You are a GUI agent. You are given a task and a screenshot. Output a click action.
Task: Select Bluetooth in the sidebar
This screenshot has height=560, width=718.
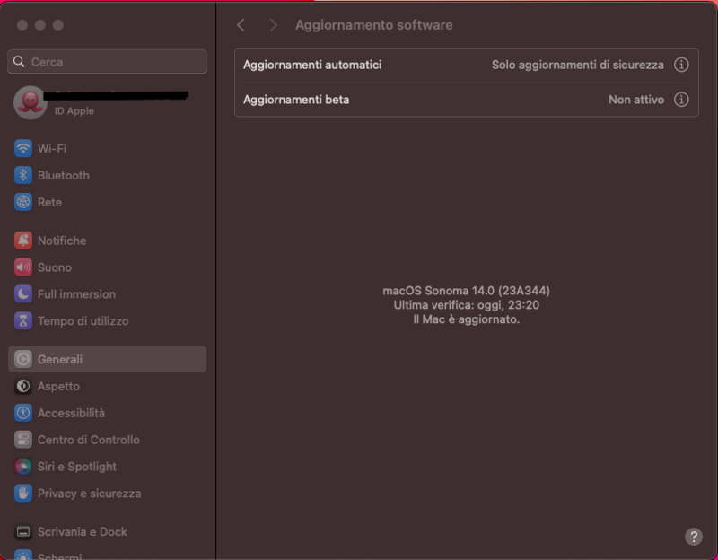(x=107, y=175)
